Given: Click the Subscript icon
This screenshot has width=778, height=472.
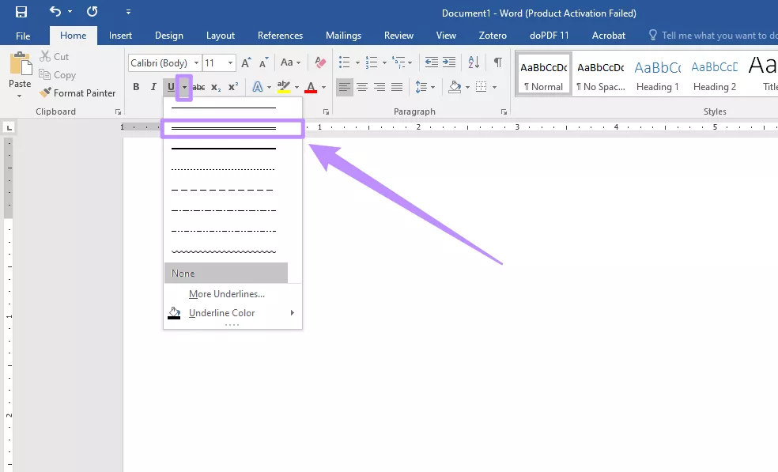Looking at the screenshot, I should tap(214, 87).
